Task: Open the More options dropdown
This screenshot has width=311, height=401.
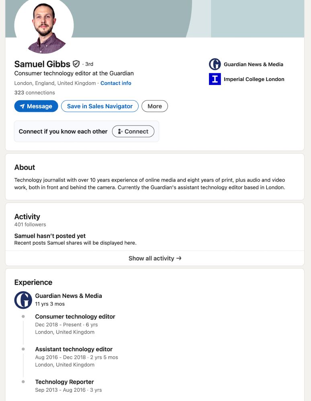Action: (x=154, y=106)
